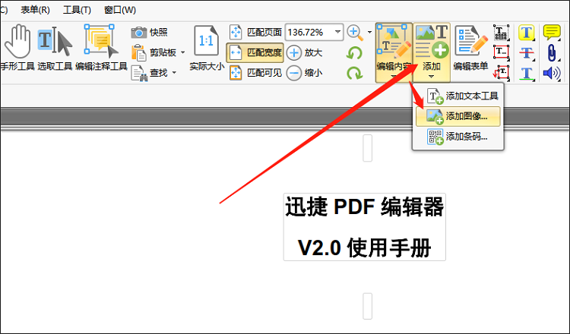Open the 工具(T) menu
The image size is (570, 334).
coord(77,10)
